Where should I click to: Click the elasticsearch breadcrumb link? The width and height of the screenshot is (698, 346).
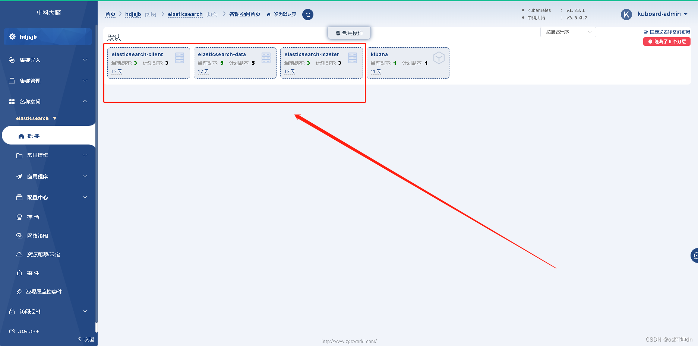tap(185, 14)
